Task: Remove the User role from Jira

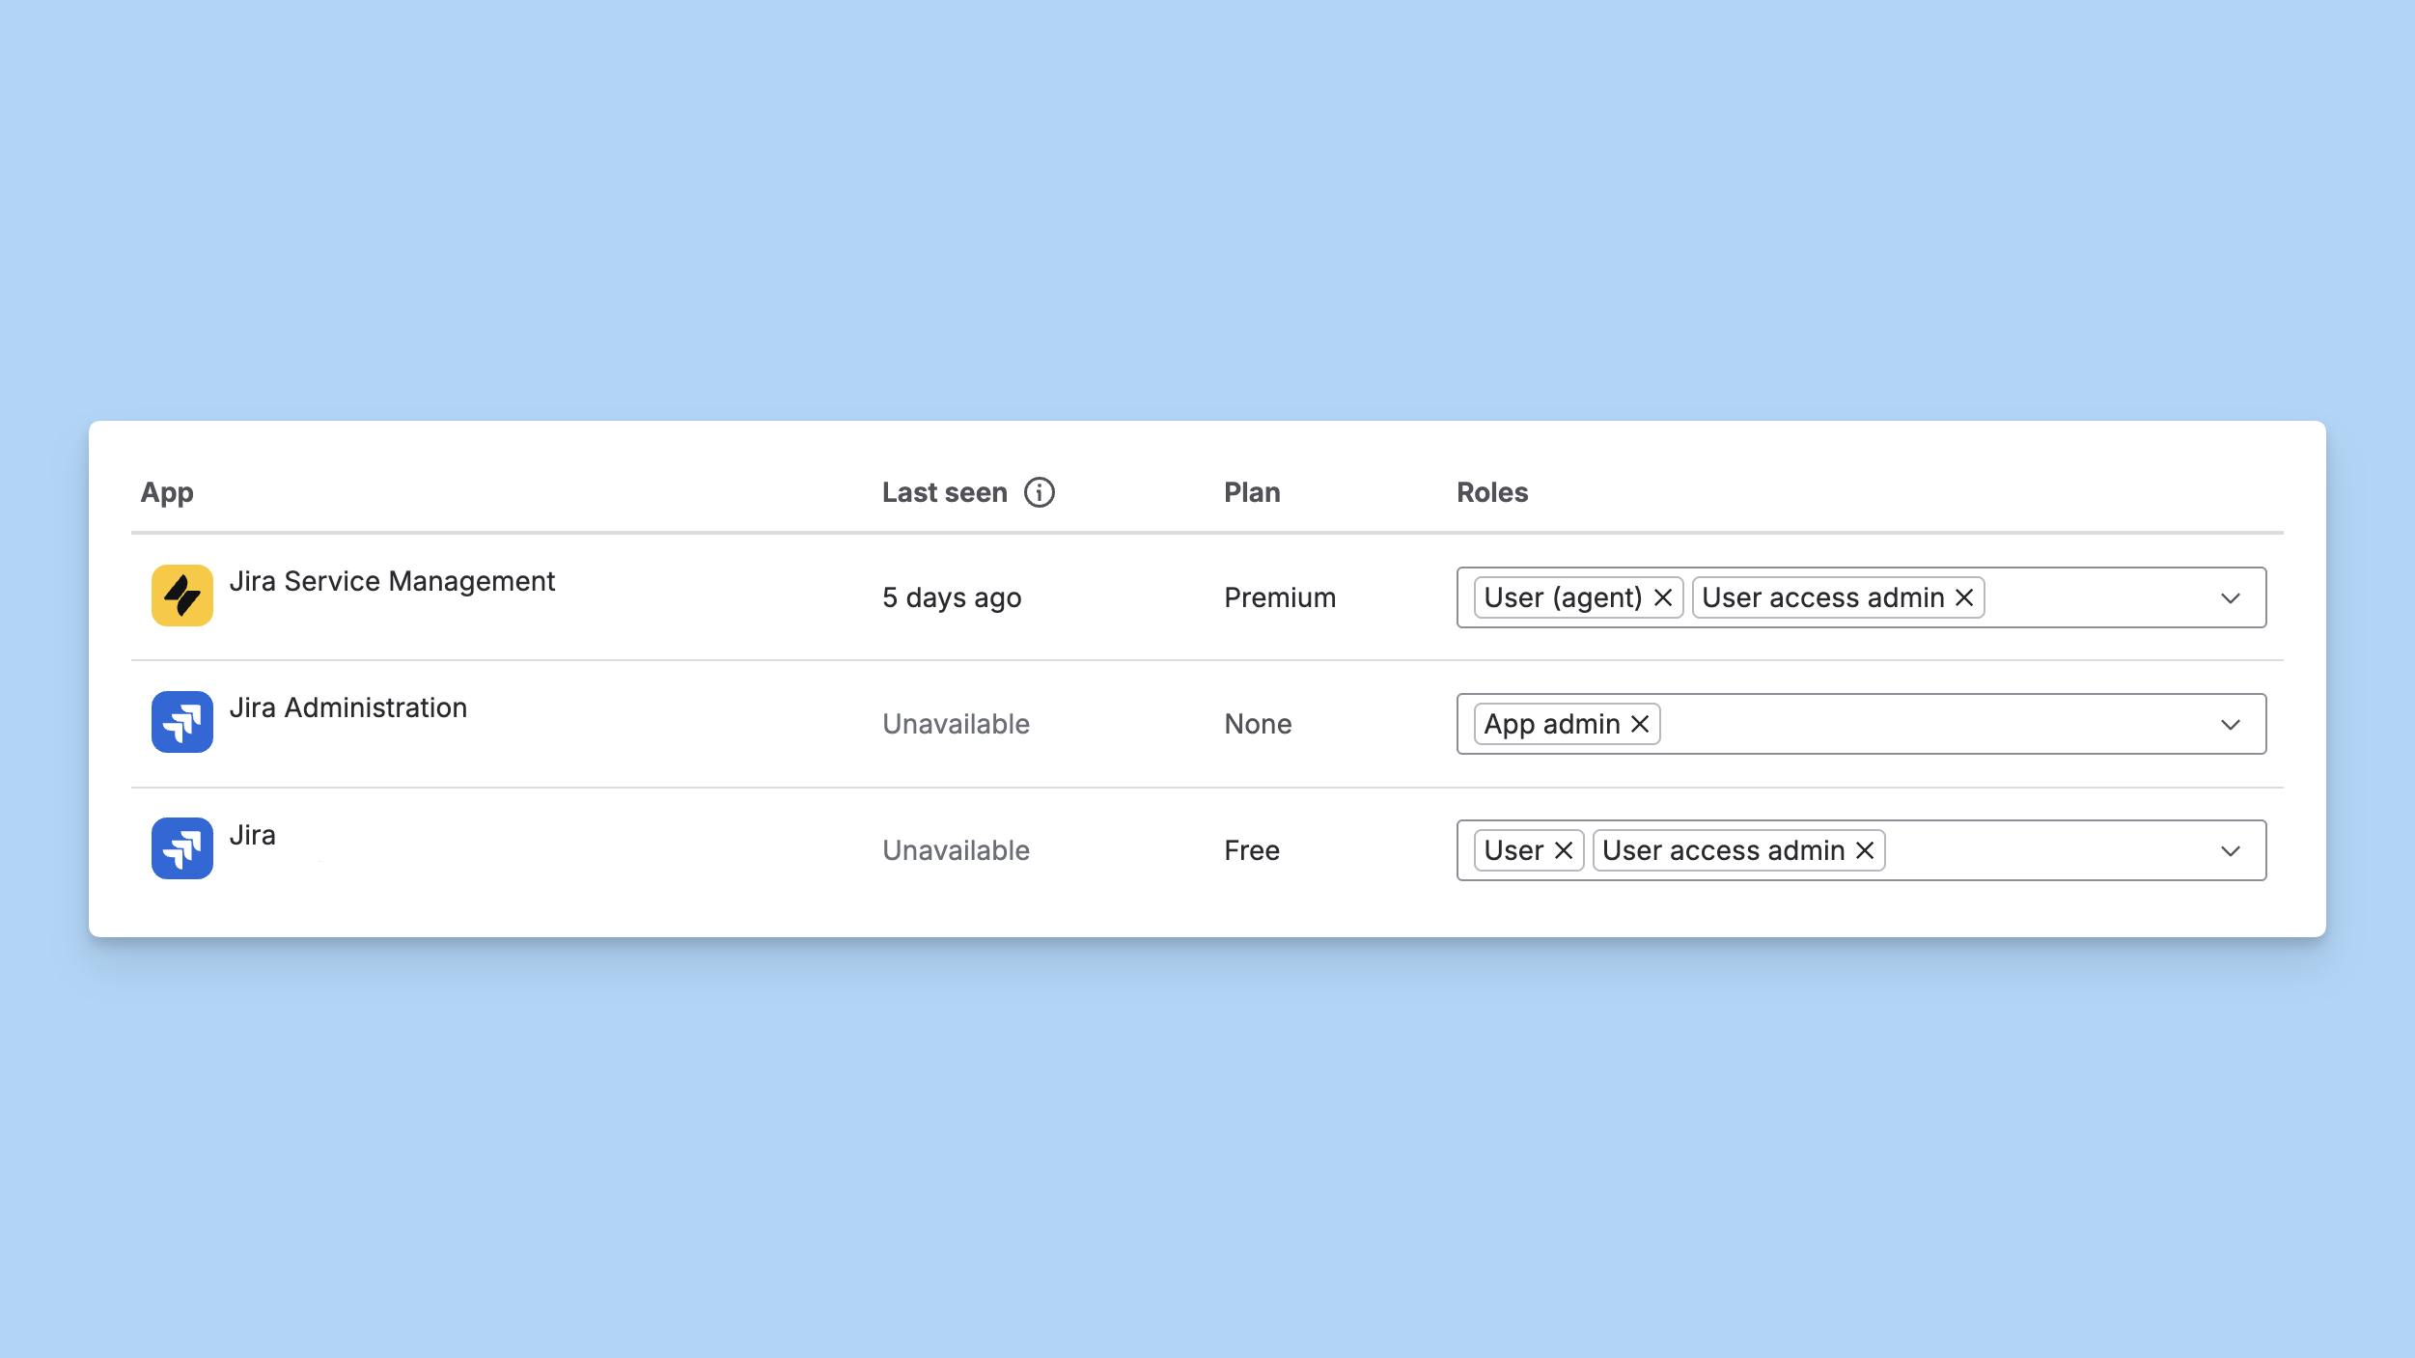Action: (x=1564, y=850)
